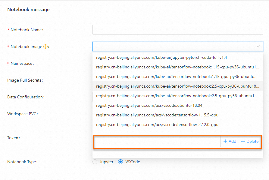Image resolution: width=269 pixels, height=180 pixels.
Task: Select vscode:tensorflow-1.15.5-gpu image option
Action: coord(178,115)
